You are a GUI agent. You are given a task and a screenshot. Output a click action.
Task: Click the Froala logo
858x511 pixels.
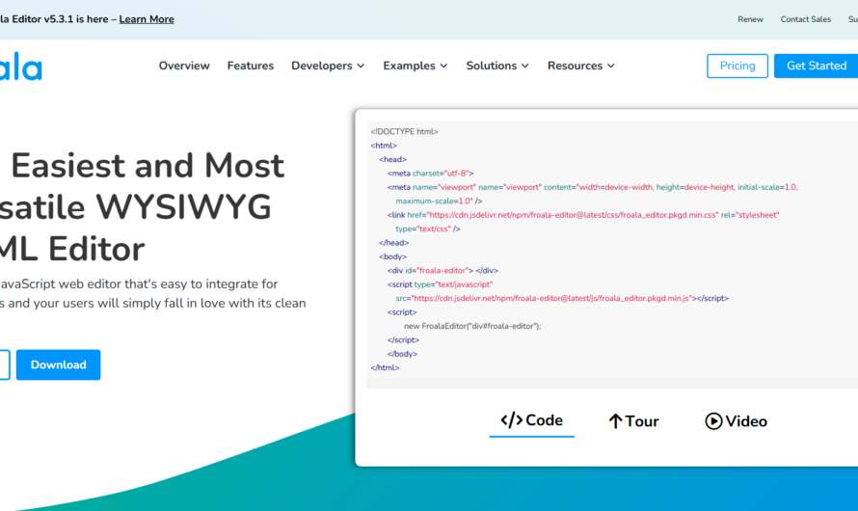pos(21,67)
